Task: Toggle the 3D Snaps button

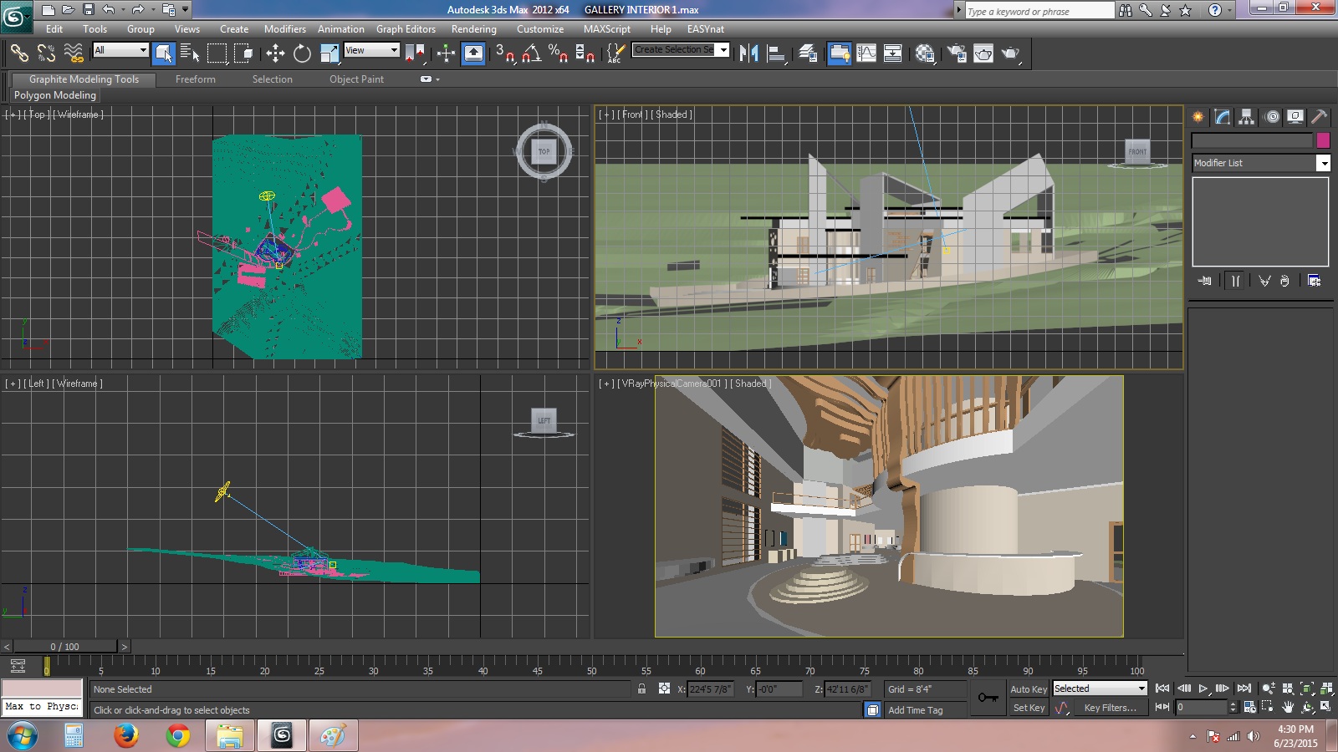Action: coord(504,53)
